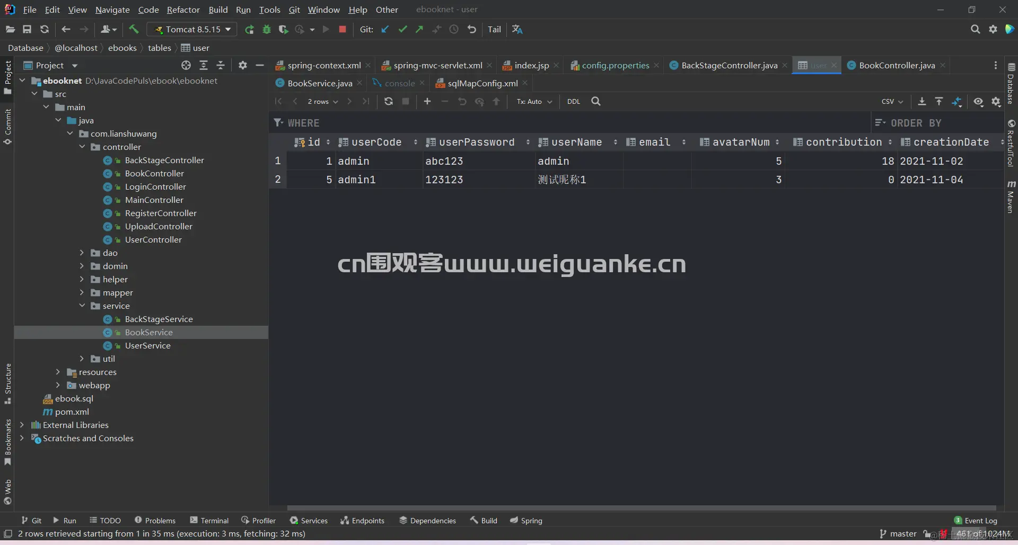Add a new row with plus icon
The image size is (1018, 545).
pyautogui.click(x=427, y=101)
